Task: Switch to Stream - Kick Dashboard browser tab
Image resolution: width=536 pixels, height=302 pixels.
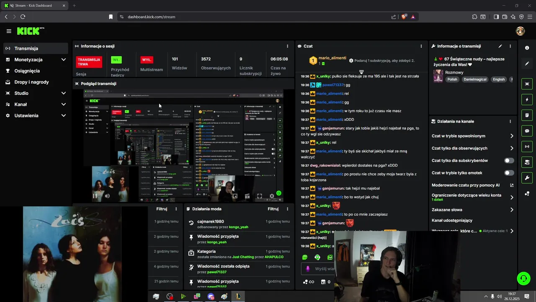Action: click(x=35, y=5)
